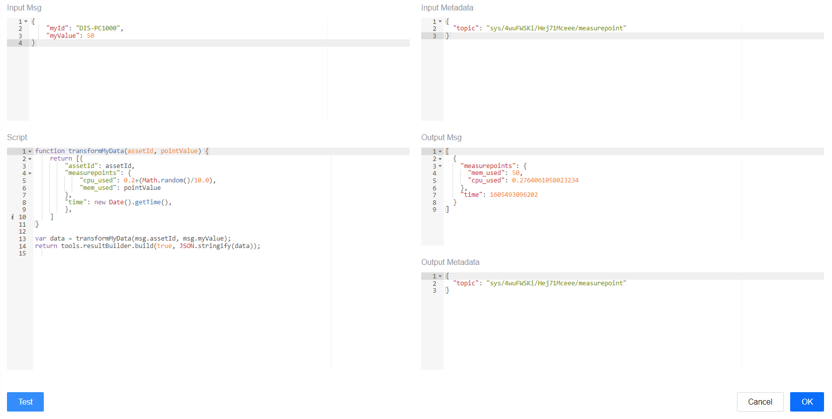Collapse the Output Msg array at line 1
This screenshot has width=832, height=419.
point(440,152)
